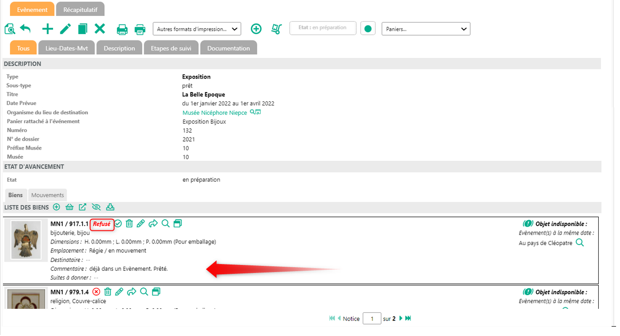Toggle the red X refusal status on MN1 / 979.1.4
This screenshot has width=620, height=336.
96,292
